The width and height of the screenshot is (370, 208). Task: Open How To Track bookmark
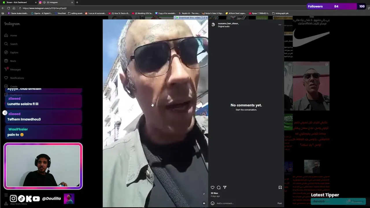click(x=119, y=13)
